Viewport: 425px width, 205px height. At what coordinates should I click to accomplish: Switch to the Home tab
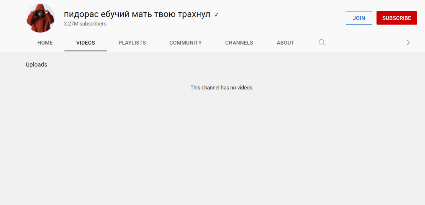(45, 43)
